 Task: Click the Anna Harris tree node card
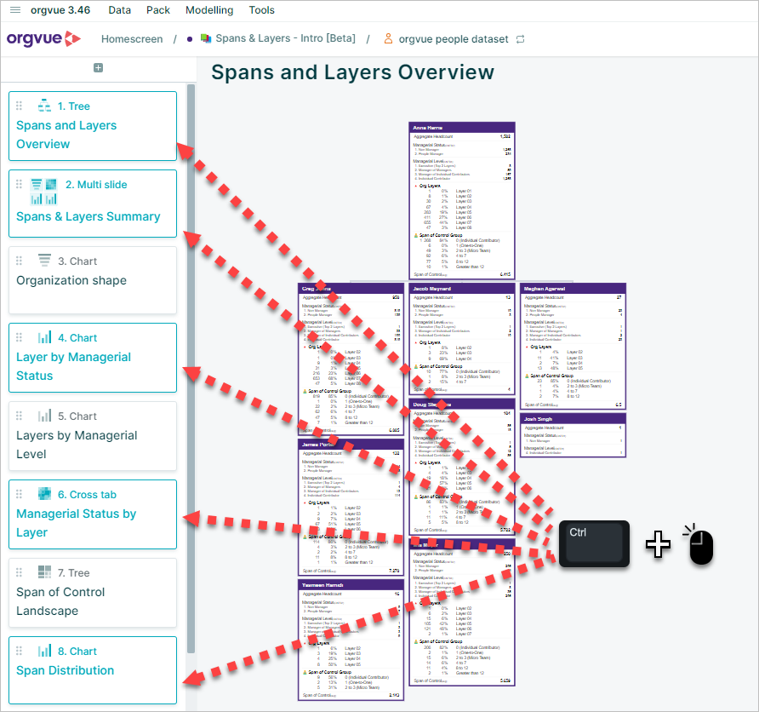pos(462,201)
